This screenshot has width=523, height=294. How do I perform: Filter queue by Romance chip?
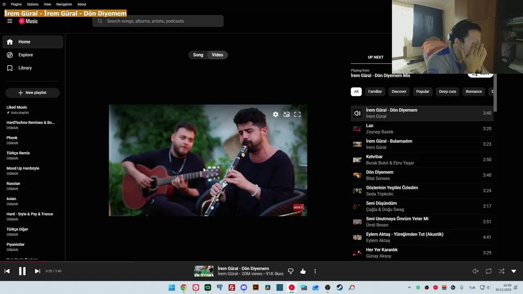[x=474, y=91]
